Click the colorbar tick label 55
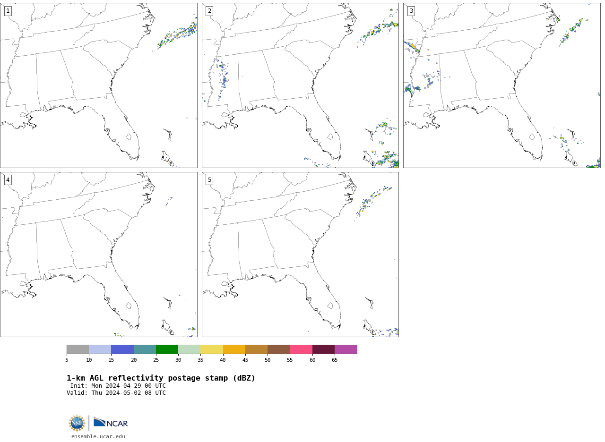This screenshot has height=442, width=605. pyautogui.click(x=290, y=360)
